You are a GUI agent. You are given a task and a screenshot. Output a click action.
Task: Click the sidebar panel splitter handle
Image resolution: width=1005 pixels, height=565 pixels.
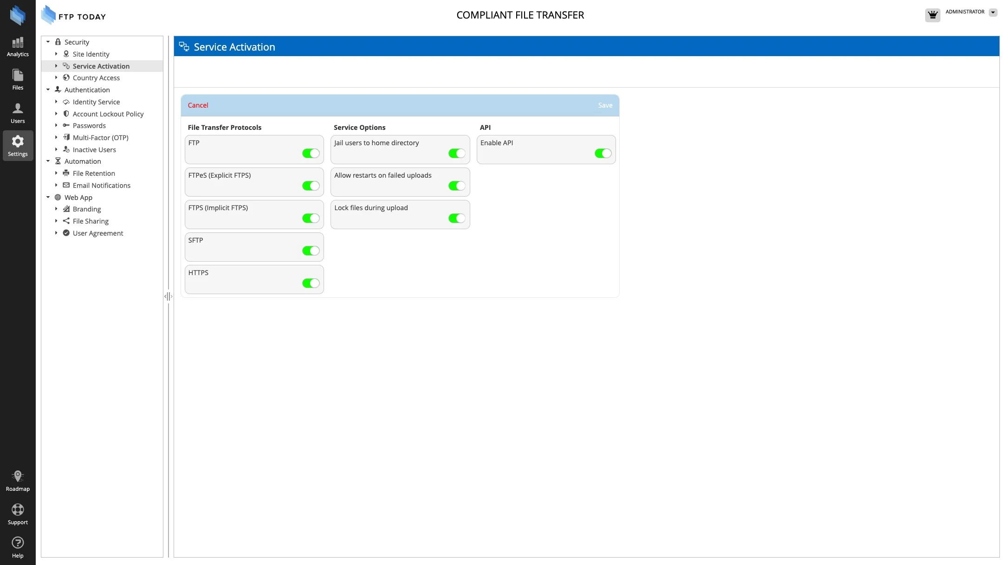(168, 296)
